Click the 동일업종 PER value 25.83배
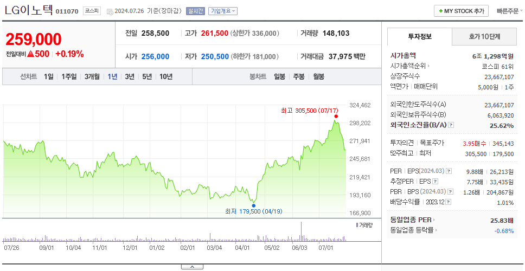This screenshot has width=525, height=271. 502,220
